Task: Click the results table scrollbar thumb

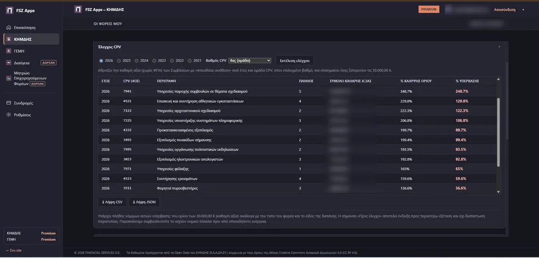Action: (x=499, y=133)
